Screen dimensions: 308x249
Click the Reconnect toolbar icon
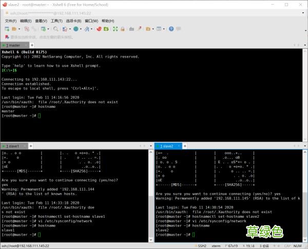27,29
